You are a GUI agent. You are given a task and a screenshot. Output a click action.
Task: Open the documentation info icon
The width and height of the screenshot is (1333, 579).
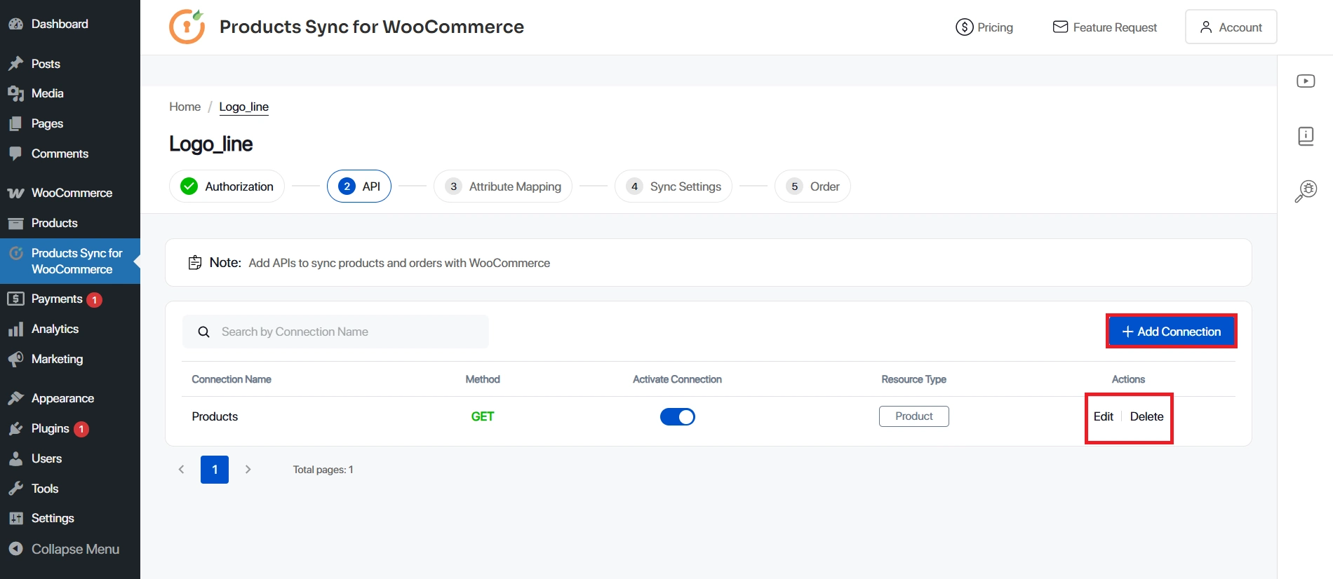1306,135
